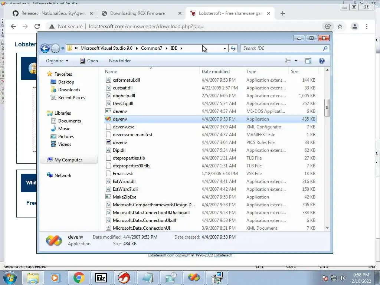
Task: Open Music library
Action: coord(60,129)
